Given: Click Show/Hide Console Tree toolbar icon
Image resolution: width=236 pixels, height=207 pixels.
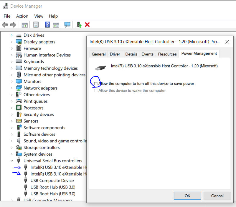Looking at the screenshot, I should click(25, 25).
